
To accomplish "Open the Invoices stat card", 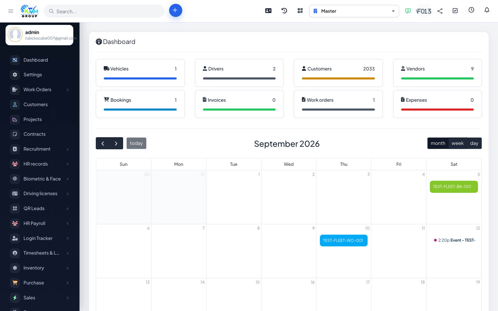I will click(x=239, y=104).
